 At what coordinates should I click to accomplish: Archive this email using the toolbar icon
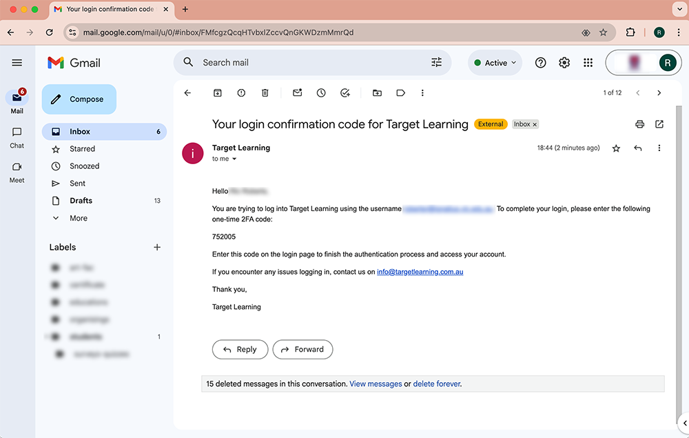pyautogui.click(x=218, y=93)
